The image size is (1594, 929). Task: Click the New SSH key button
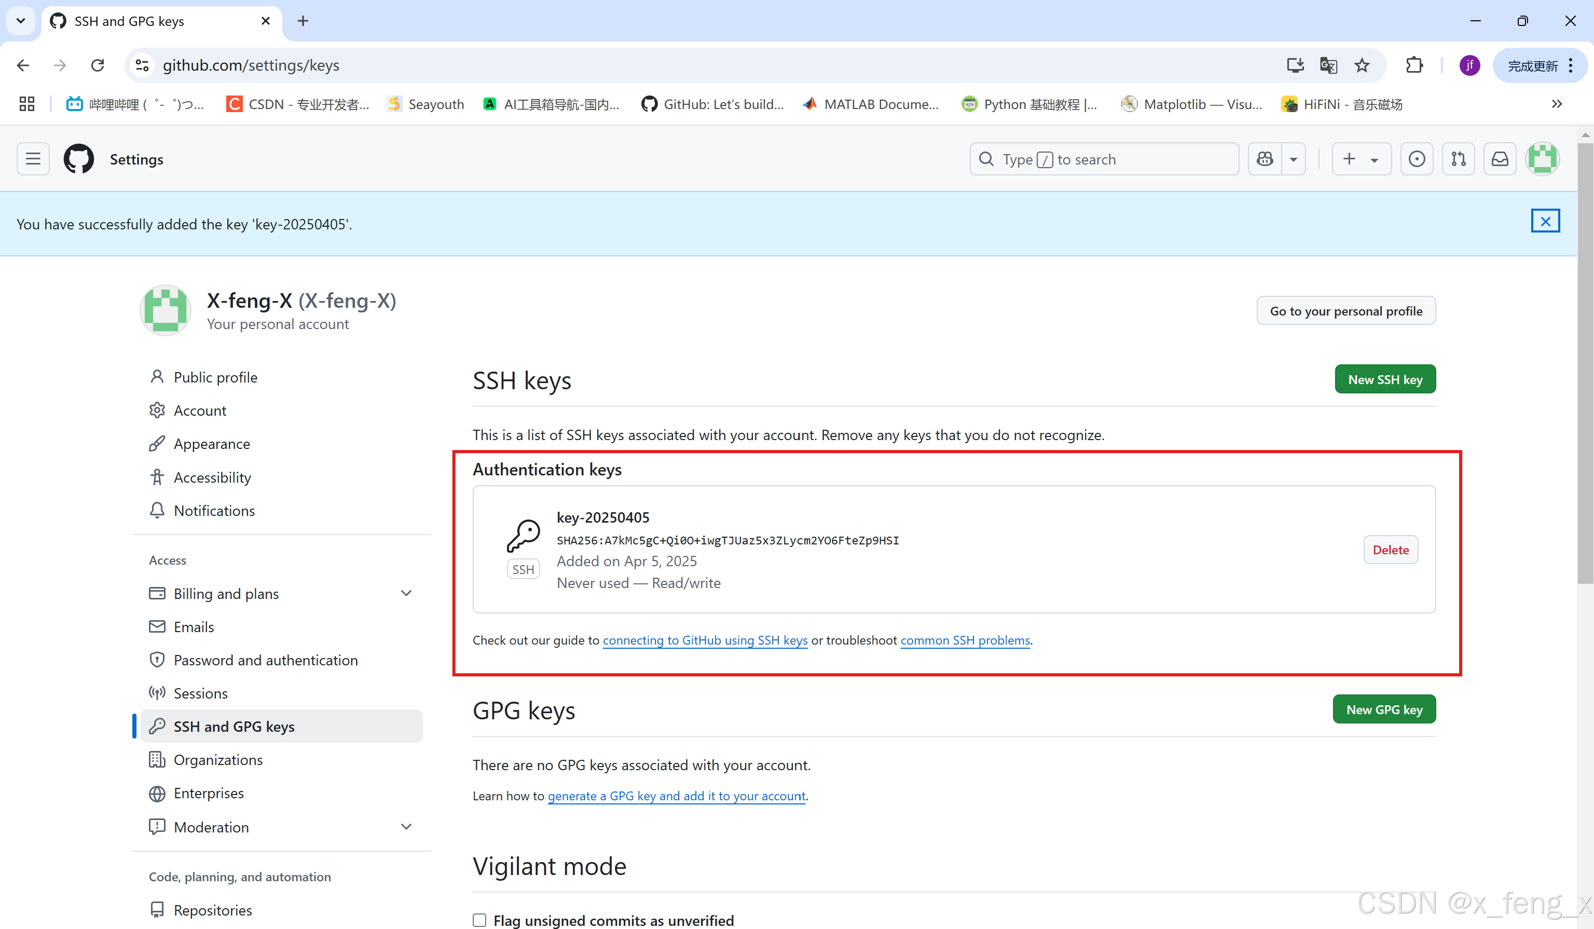point(1384,379)
